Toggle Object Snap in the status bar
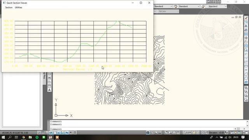The height and width of the screenshot is (140, 249). click(x=55, y=133)
